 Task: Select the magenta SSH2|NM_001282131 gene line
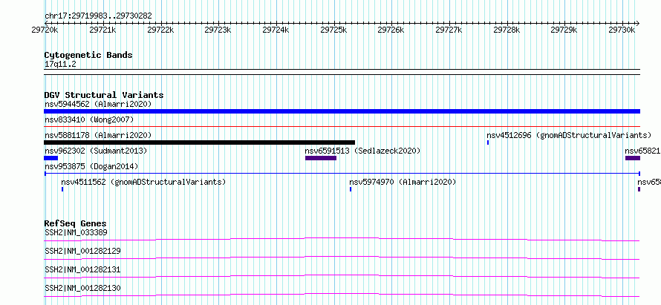342,276
